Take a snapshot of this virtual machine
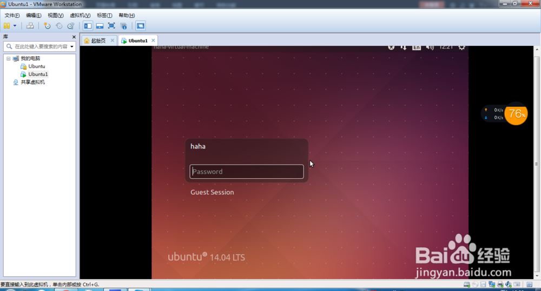541x291 pixels. coord(47,26)
